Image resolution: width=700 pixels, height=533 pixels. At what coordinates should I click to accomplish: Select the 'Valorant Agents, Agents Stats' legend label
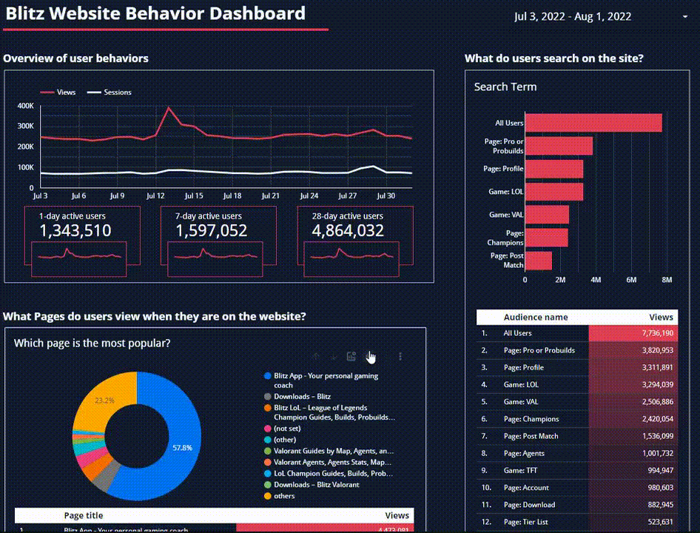pos(332,462)
